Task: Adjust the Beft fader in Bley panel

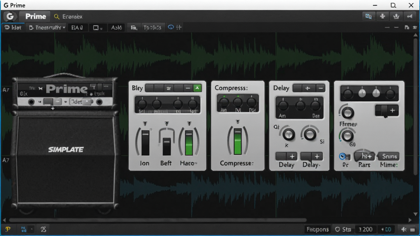Action: [167, 146]
